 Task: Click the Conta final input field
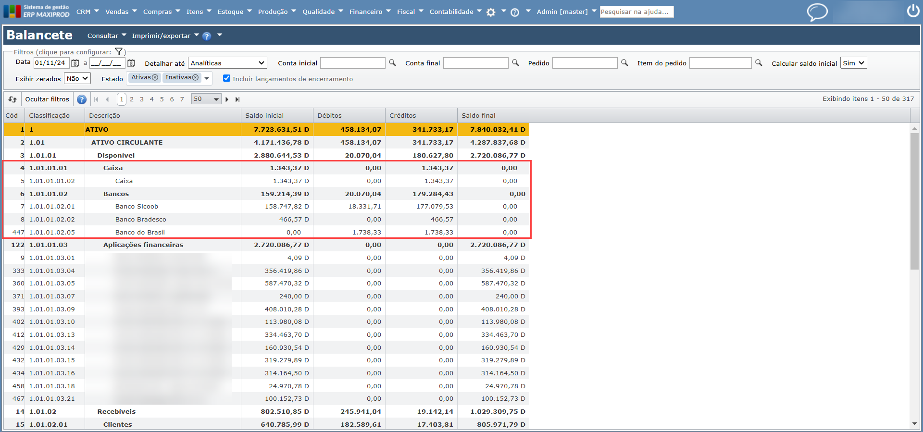click(x=475, y=63)
